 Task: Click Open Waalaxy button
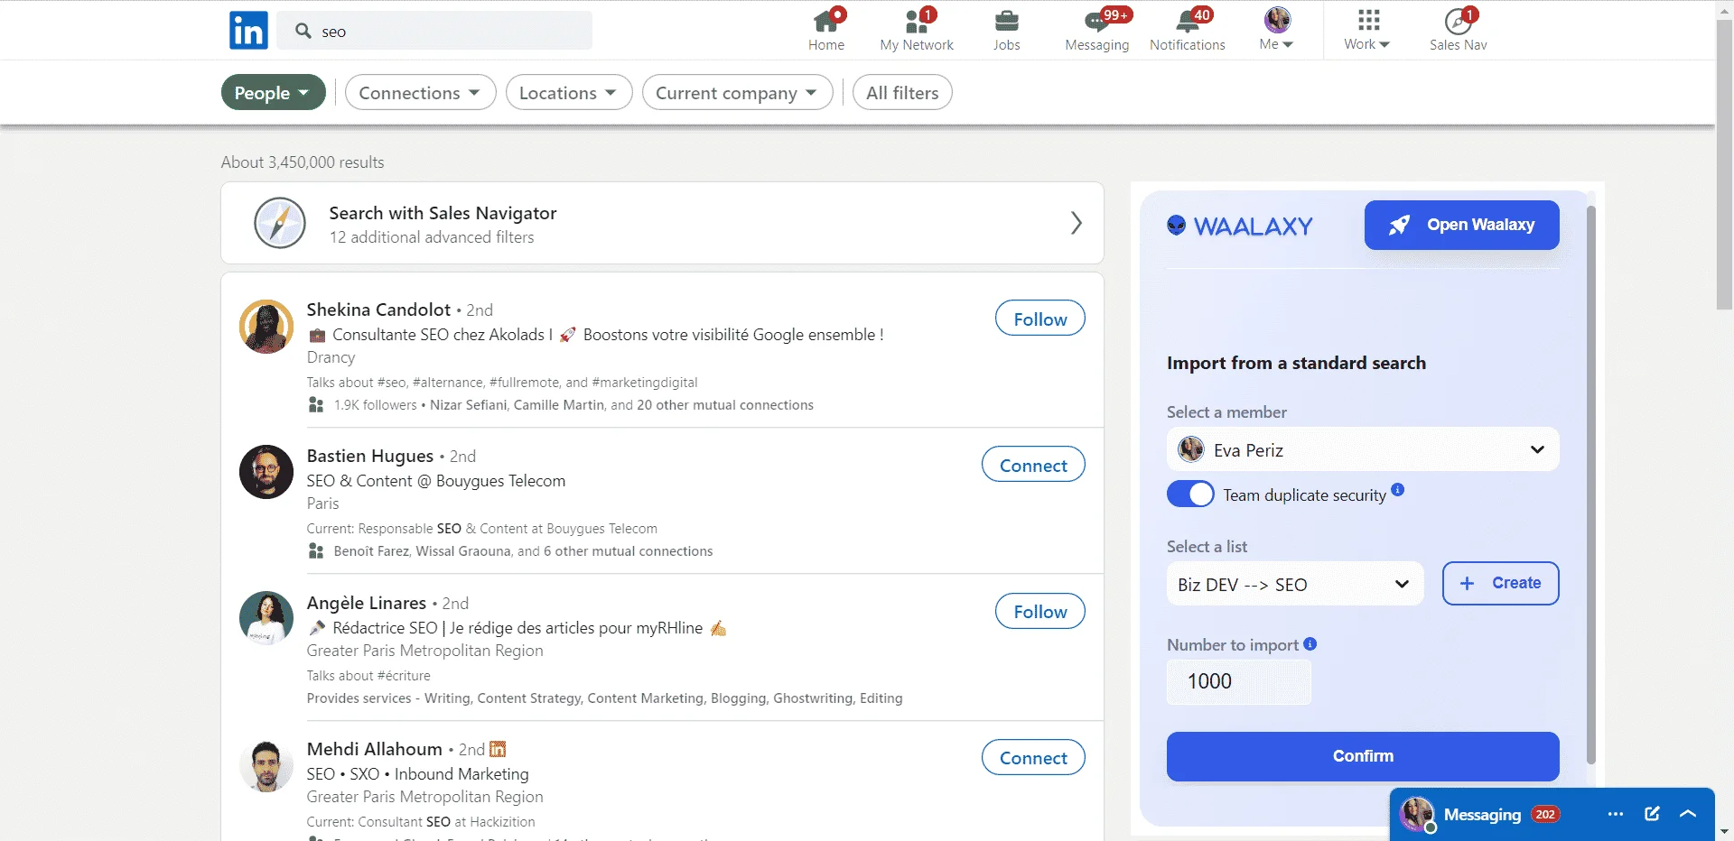point(1461,225)
